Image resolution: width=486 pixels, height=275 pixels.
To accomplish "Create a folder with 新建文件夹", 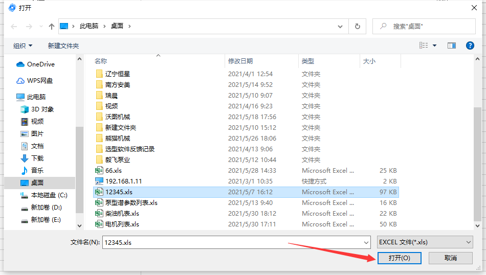I will click(x=63, y=46).
